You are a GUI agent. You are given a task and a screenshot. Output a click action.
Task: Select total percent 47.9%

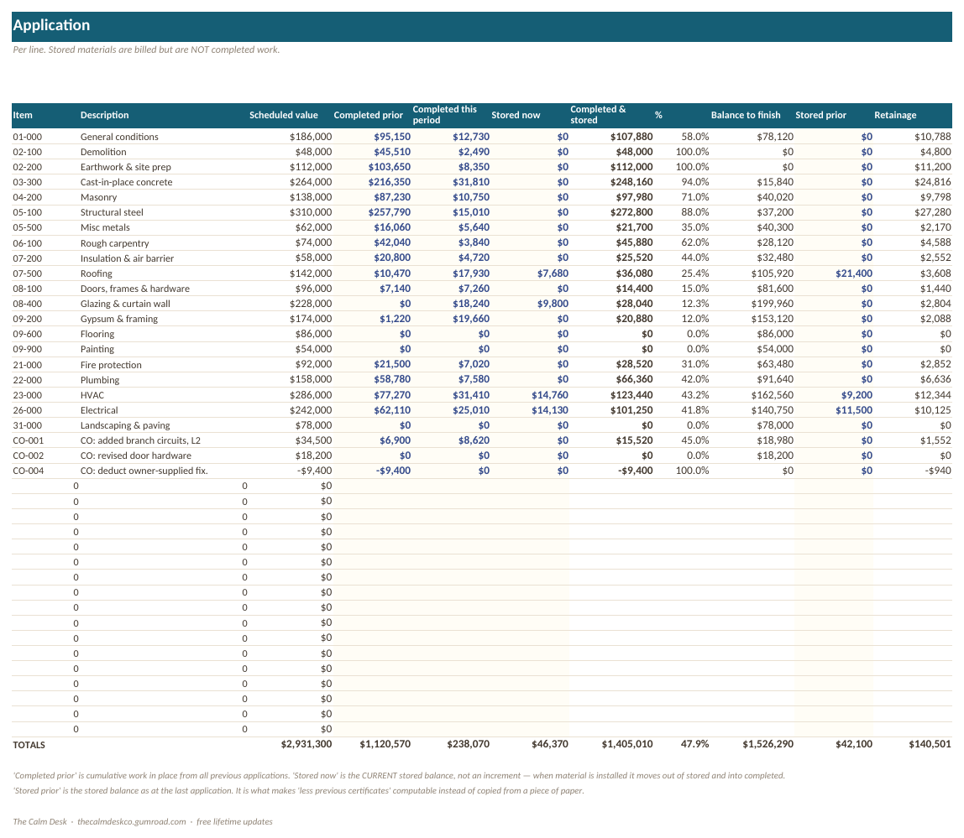tap(694, 745)
